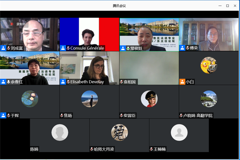Select the water lily avatar of 于辉
This screenshot has height=160, width=240.
pos(30,99)
